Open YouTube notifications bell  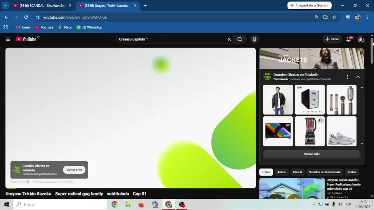(349, 39)
